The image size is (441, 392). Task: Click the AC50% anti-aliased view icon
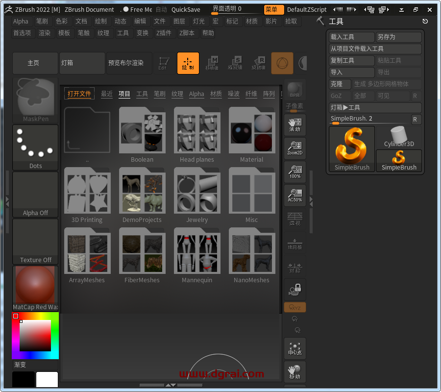[294, 196]
